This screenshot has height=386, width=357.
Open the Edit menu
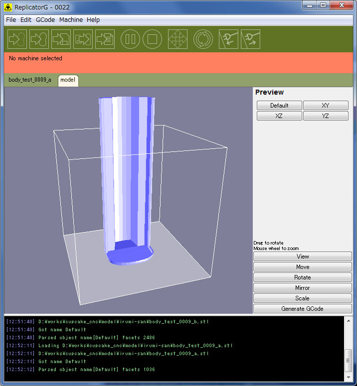pos(25,20)
